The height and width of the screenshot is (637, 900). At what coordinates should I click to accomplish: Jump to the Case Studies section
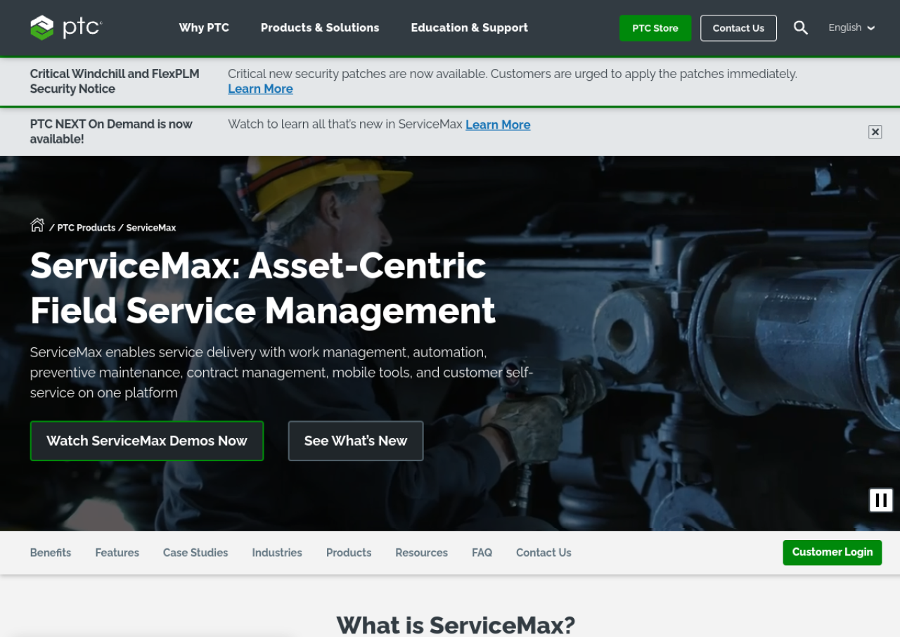[195, 553]
